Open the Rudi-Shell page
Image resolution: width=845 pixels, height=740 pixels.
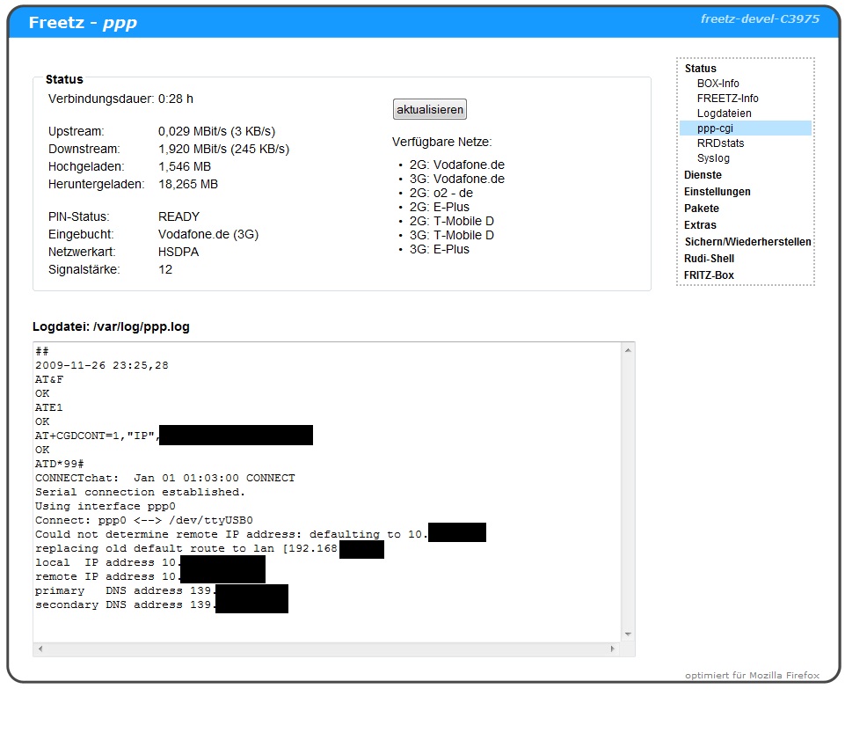pyautogui.click(x=709, y=259)
